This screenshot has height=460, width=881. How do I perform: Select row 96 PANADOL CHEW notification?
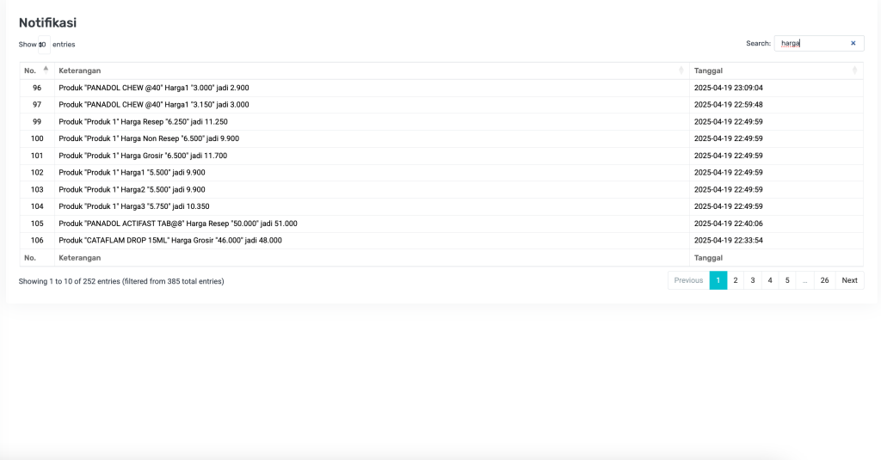[154, 88]
